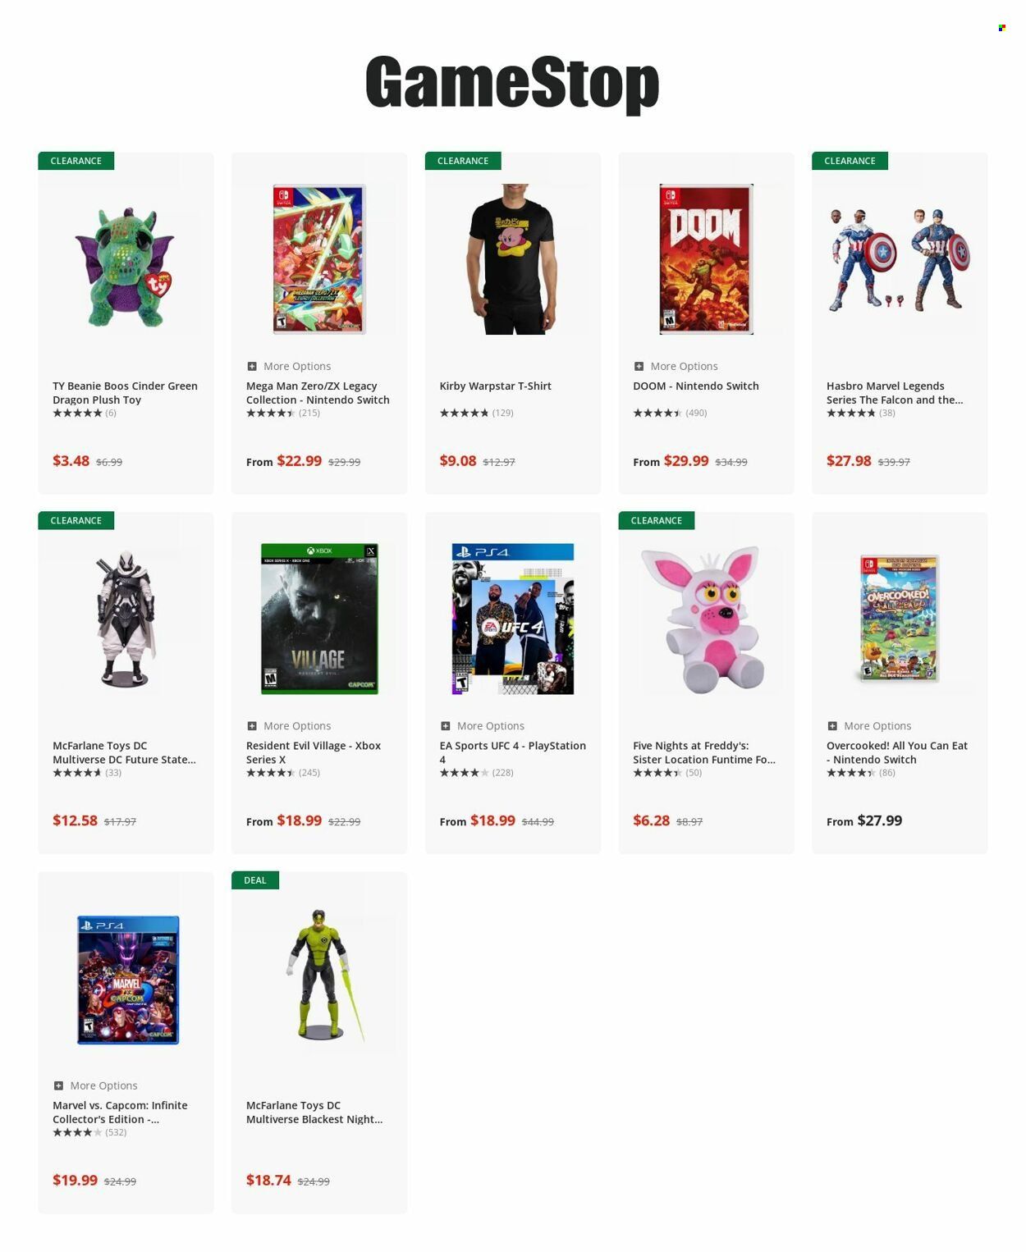Click plus icon for Resident Evil Village options
The image size is (1026, 1252).
coord(252,726)
